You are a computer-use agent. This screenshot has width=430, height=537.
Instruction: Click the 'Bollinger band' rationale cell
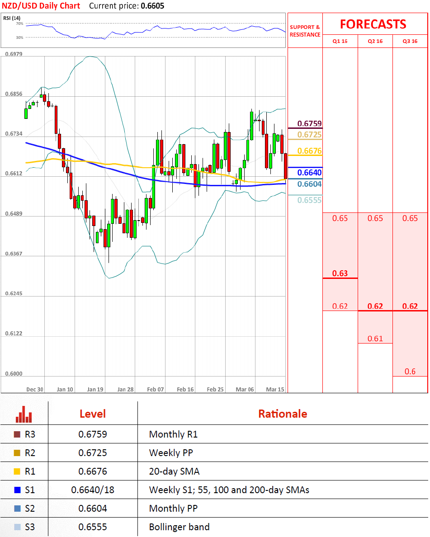tap(179, 527)
